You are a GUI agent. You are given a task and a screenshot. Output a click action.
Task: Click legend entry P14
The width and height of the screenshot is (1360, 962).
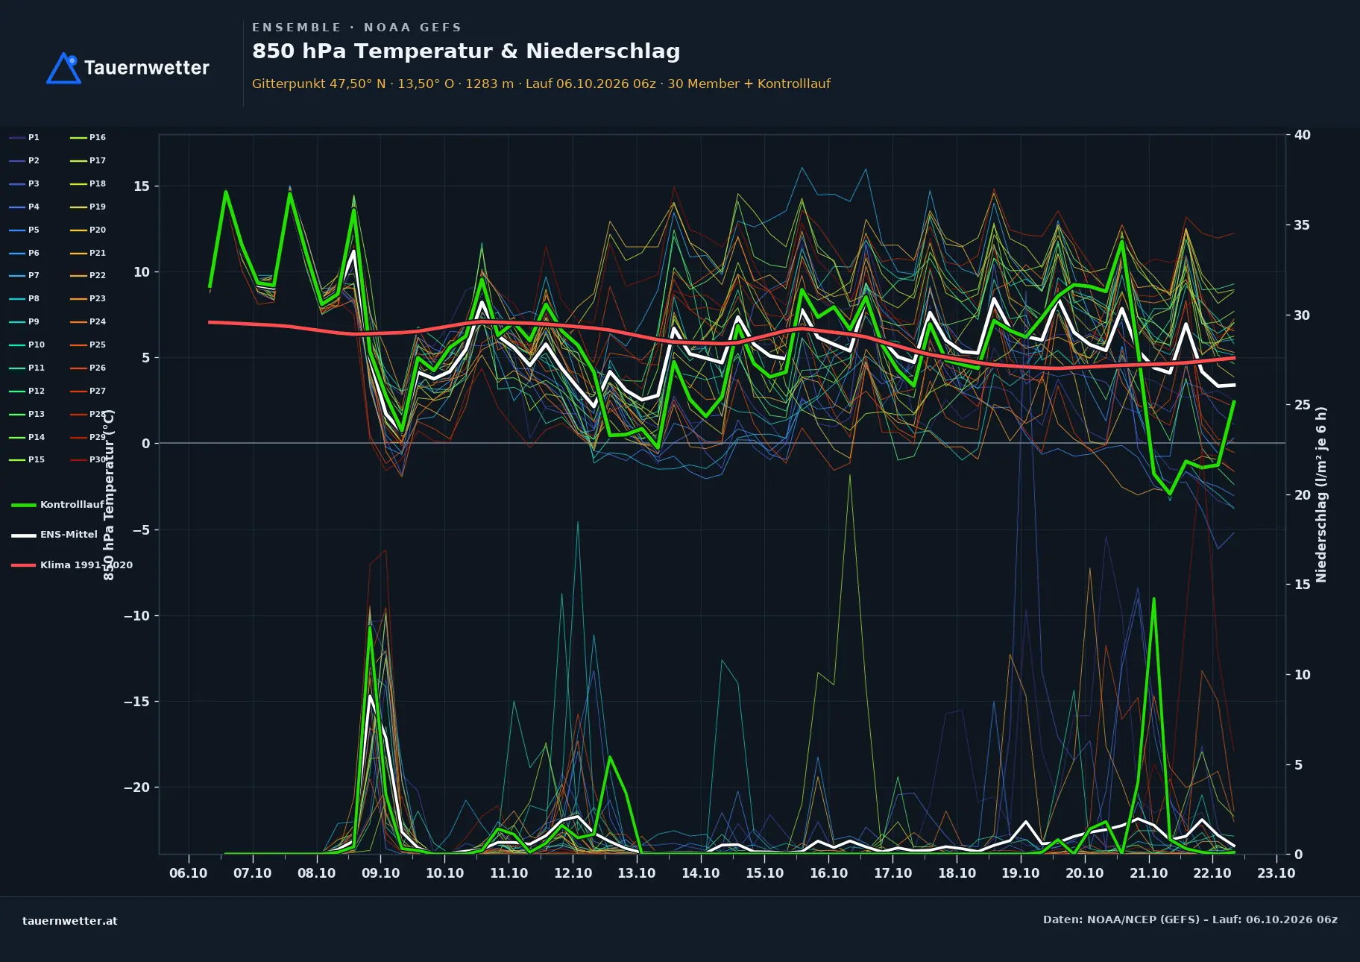tap(27, 437)
